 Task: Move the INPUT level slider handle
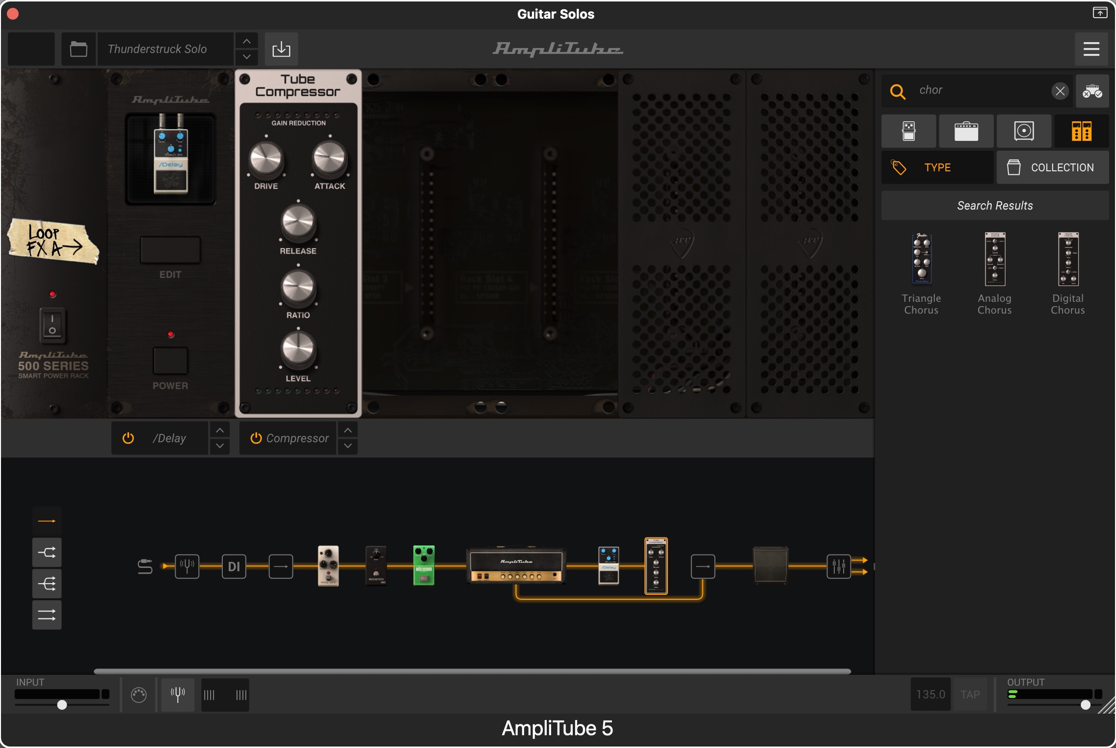pos(62,705)
